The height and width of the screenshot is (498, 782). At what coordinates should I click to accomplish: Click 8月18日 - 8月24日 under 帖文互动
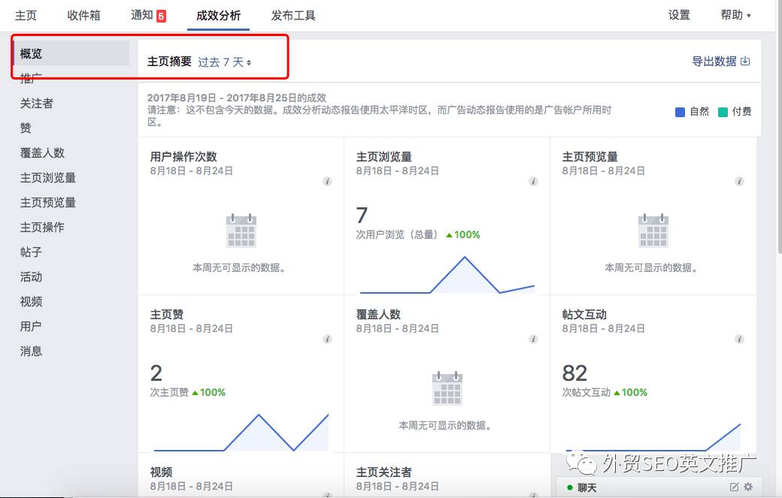[604, 329]
